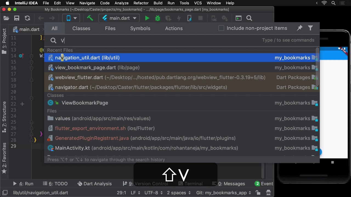Click the Search Everywhere magnifier in toolbar
Screen dimensions: 351x197
point(249,18)
